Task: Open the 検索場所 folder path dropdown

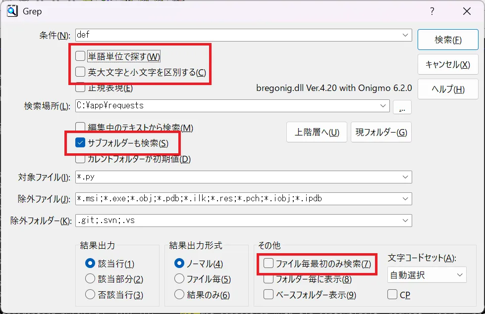Action: 383,105
